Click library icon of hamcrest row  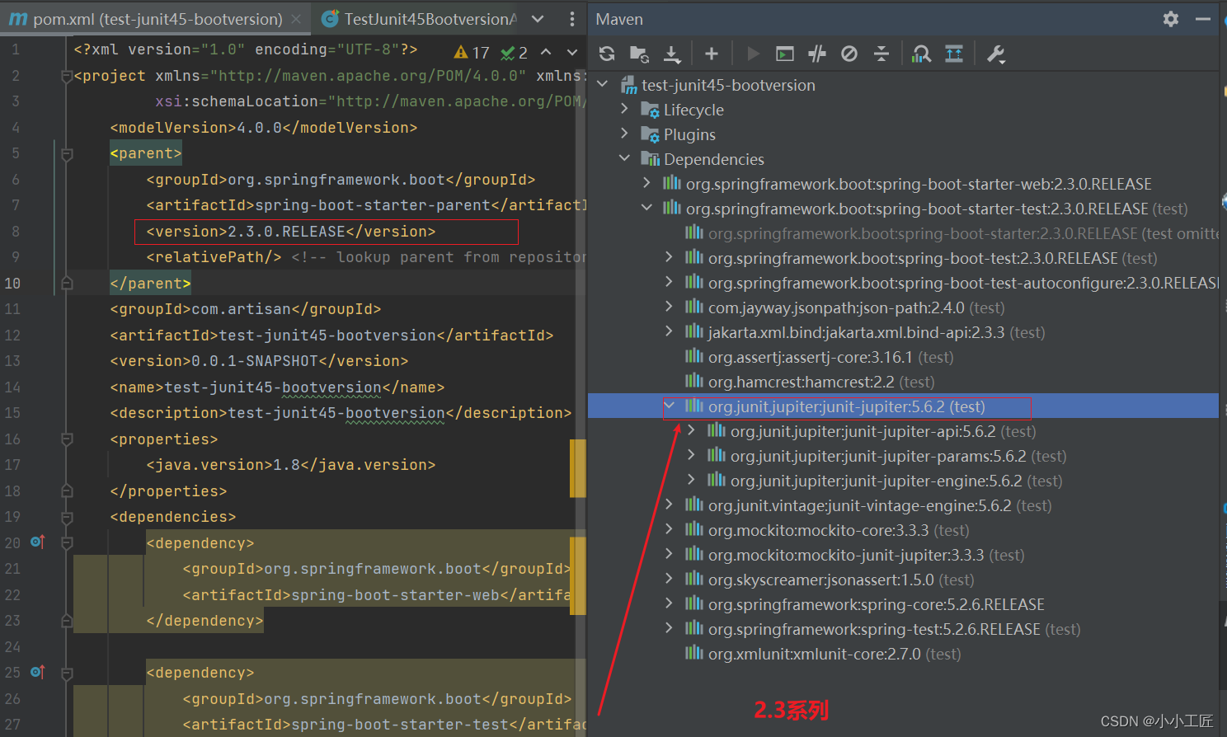point(694,381)
